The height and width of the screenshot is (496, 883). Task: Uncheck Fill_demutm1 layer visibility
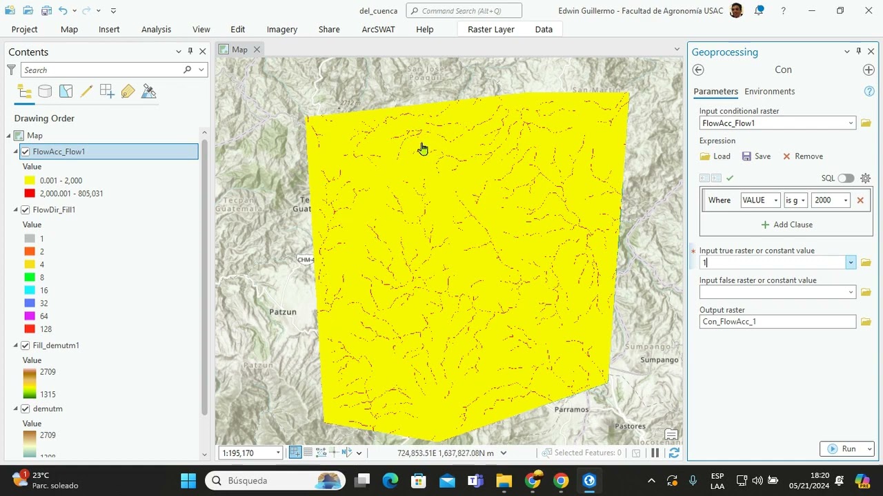26,345
